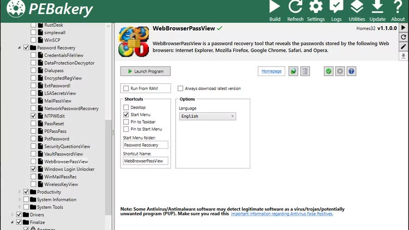Click the Drivers folder icon
This screenshot has height=230, width=409.
click(x=26, y=215)
